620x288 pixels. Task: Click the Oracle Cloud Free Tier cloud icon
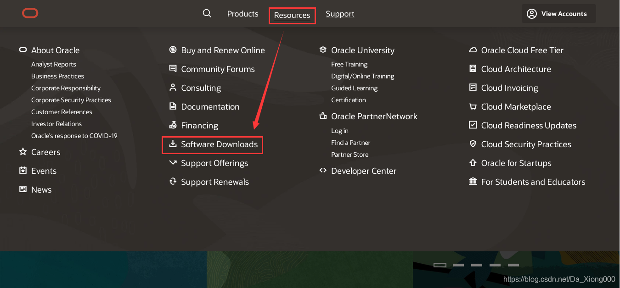pos(473,50)
